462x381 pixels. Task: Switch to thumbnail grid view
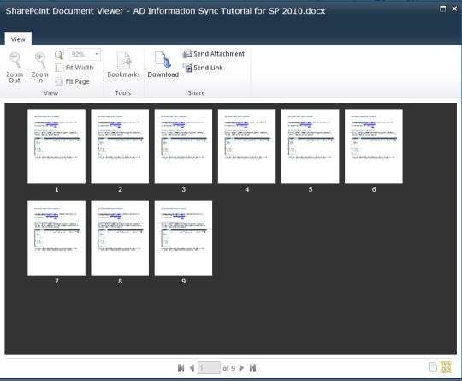(446, 367)
